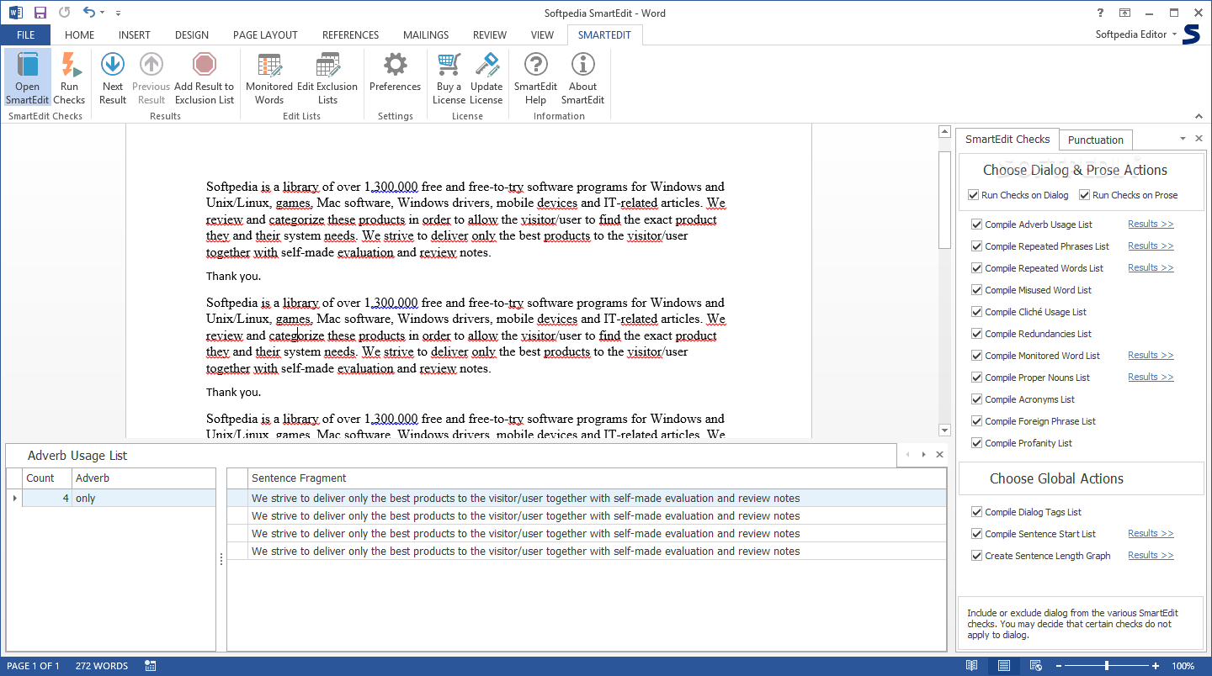Open Customize Quick Access Toolbar dropdown
The image size is (1212, 676).
tap(118, 13)
